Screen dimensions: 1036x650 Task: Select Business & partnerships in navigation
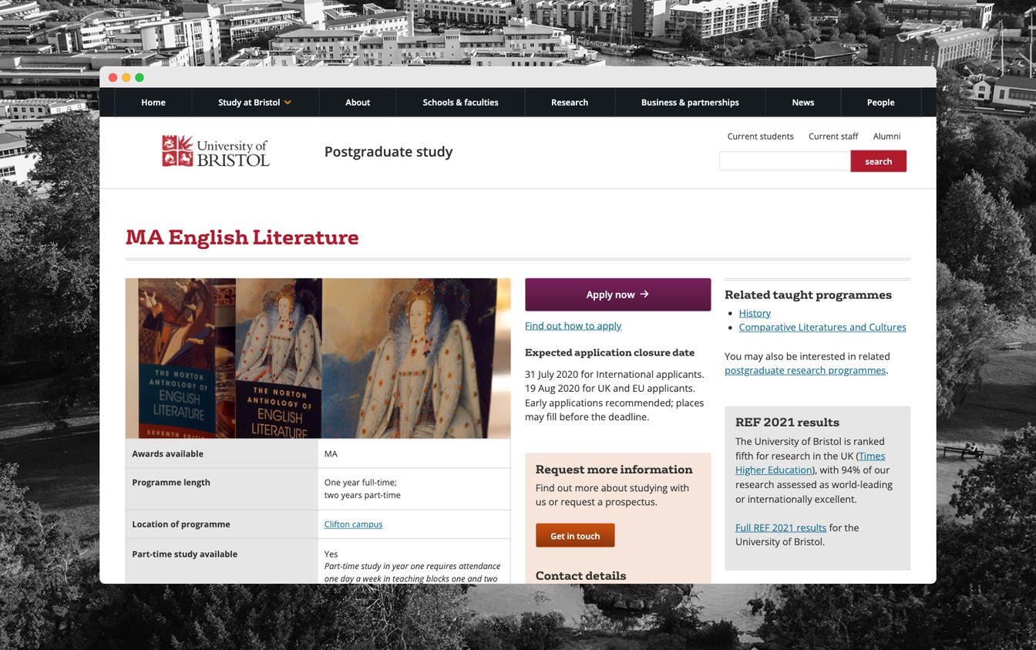690,103
